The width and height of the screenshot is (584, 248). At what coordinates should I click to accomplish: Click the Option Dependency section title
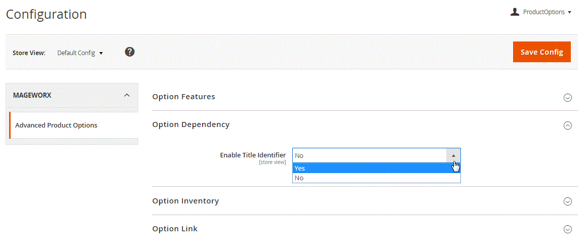click(x=190, y=125)
